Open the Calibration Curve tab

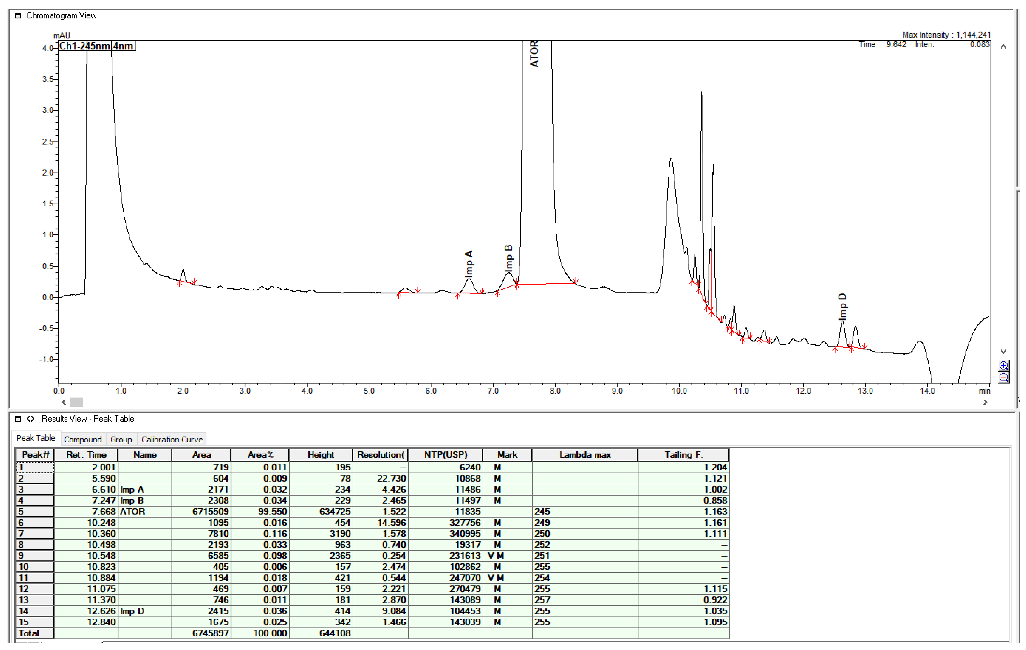[x=172, y=439]
